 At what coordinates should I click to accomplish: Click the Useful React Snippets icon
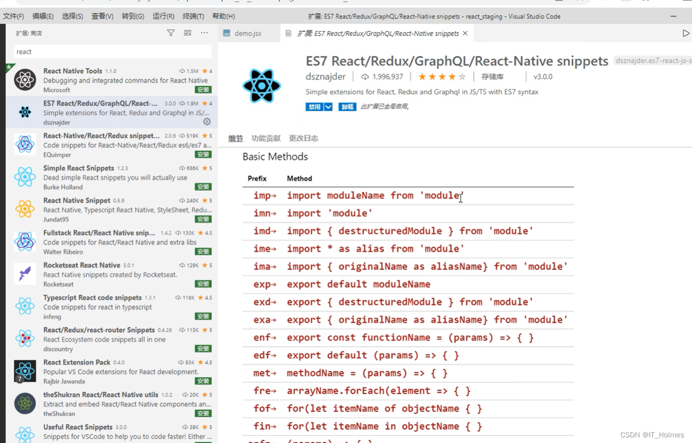(25, 434)
